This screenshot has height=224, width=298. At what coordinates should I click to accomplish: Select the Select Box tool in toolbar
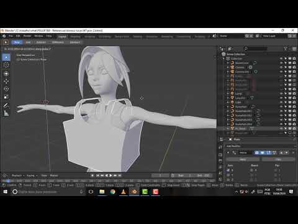coord(6,57)
